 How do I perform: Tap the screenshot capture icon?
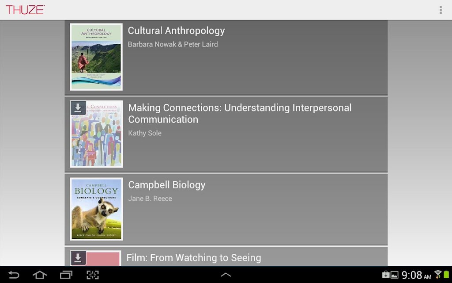point(92,275)
